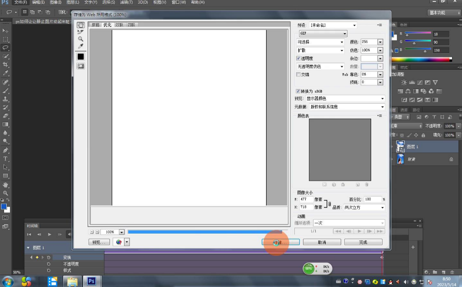Click the lock color icon under color table
This screenshot has height=287, width=462.
[x=343, y=185]
